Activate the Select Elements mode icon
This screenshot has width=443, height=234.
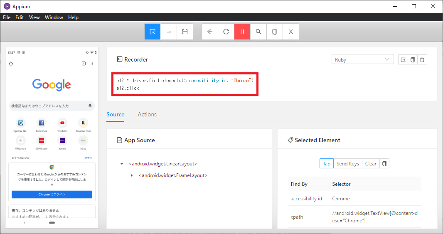153,32
